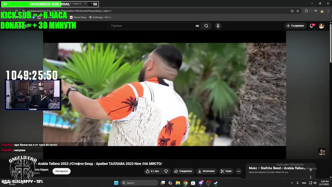Click the YouTube URL address bar
The height and width of the screenshot is (187, 332).
pos(161,11)
